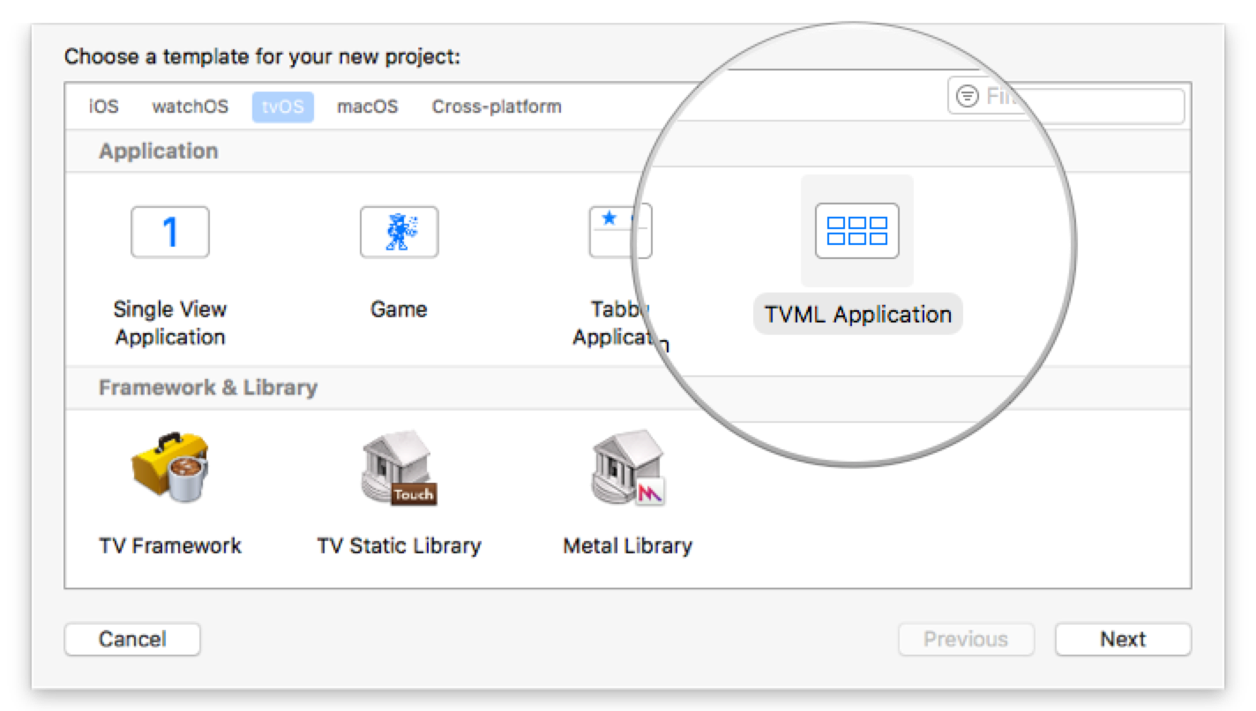Select the Single View Application template icon
Viewport: 1256px width, 711px height.
[x=170, y=232]
